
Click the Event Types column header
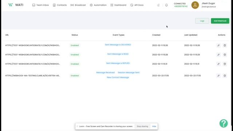118,35
